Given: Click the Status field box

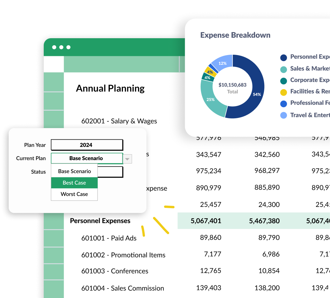Looking at the screenshot, I should click(x=110, y=172).
